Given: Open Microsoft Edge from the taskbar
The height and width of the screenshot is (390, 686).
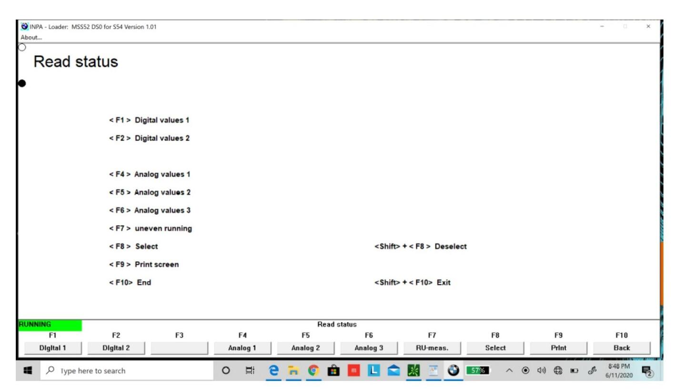Looking at the screenshot, I should coord(273,371).
